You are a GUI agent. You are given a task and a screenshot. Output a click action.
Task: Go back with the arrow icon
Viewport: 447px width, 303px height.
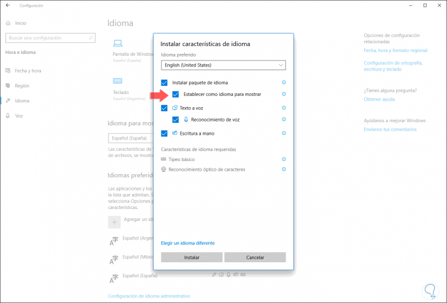pyautogui.click(x=8, y=5)
